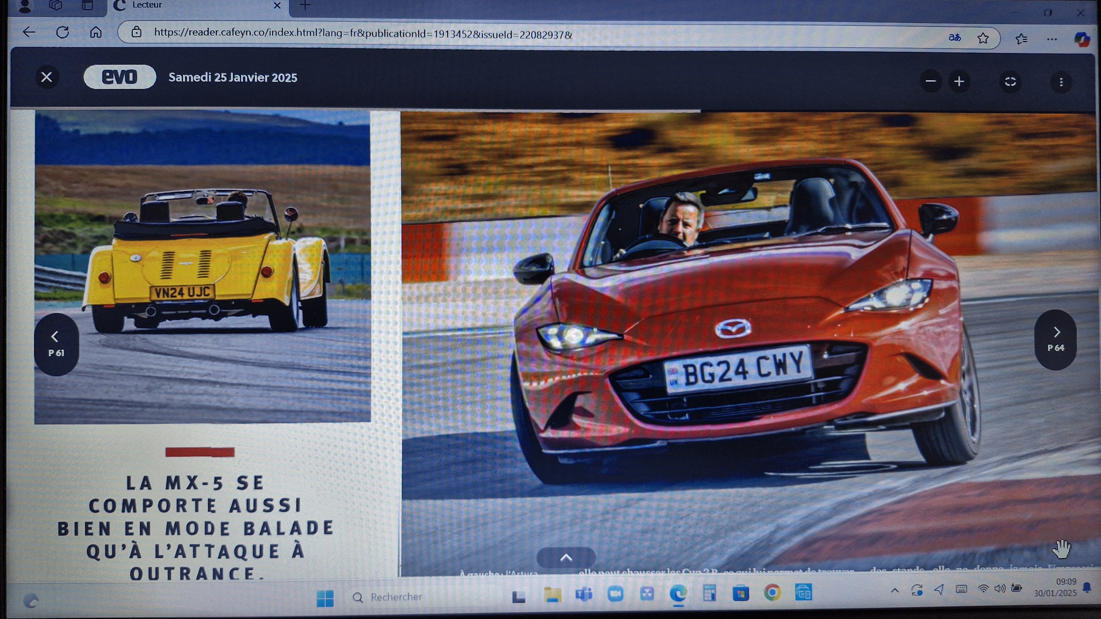Open the browser home page
Viewport: 1101px width, 619px height.
[x=96, y=32]
